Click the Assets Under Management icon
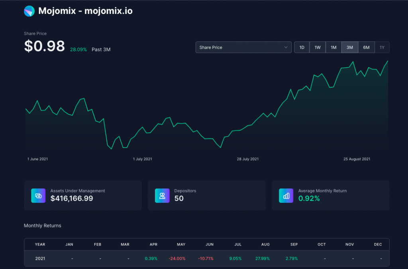The height and width of the screenshot is (269, 408). (x=38, y=196)
